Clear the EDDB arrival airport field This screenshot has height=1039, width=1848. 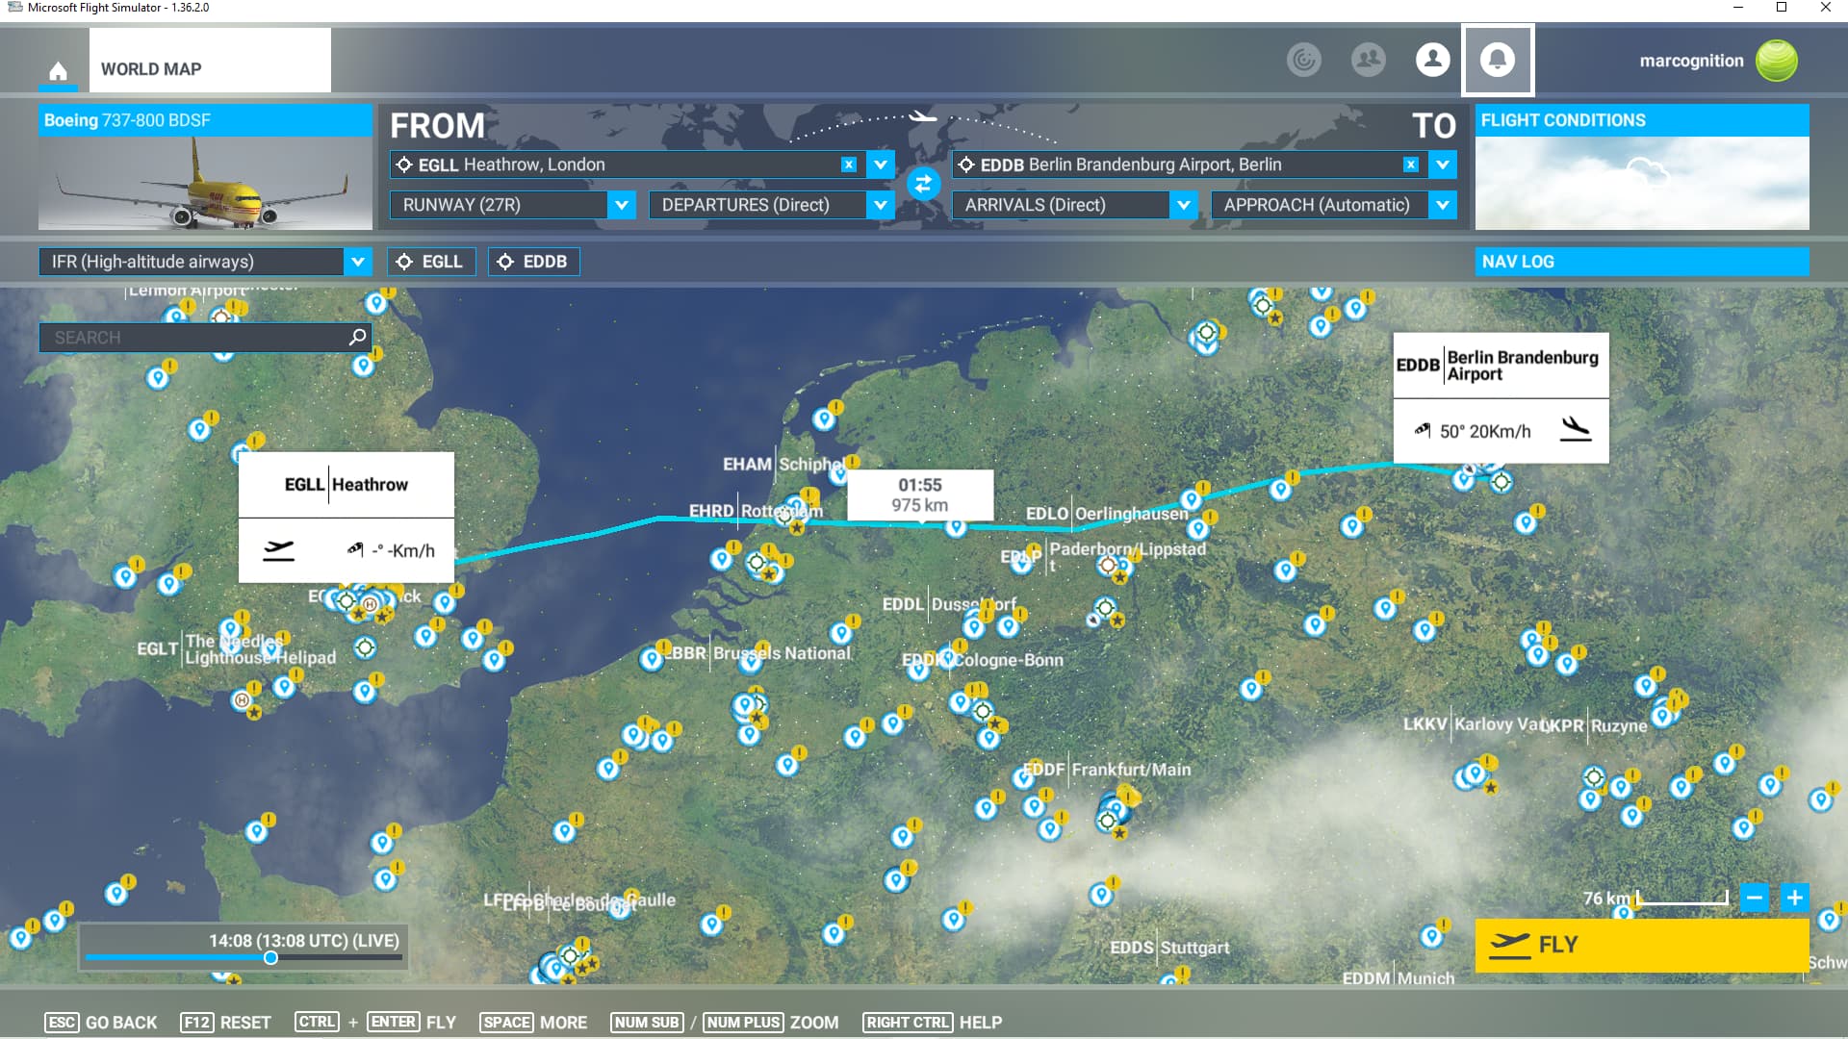[1410, 165]
